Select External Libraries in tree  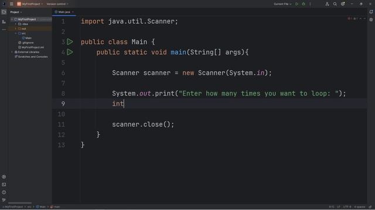(27, 52)
